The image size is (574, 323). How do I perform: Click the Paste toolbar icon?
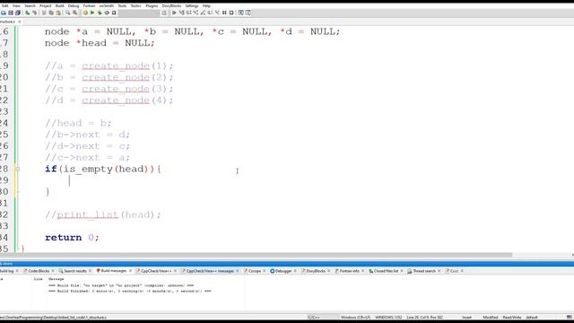[x=58, y=13]
